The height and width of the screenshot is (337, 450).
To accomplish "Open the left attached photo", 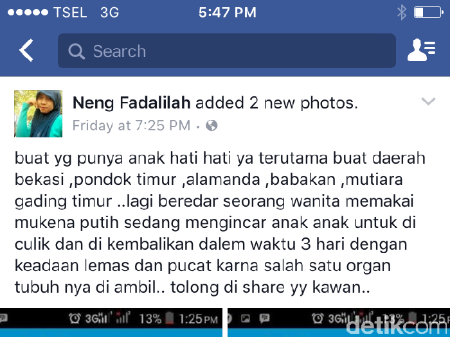I will coord(111,323).
